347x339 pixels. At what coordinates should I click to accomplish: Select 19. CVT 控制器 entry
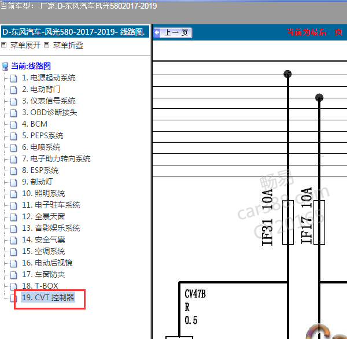pyautogui.click(x=48, y=297)
